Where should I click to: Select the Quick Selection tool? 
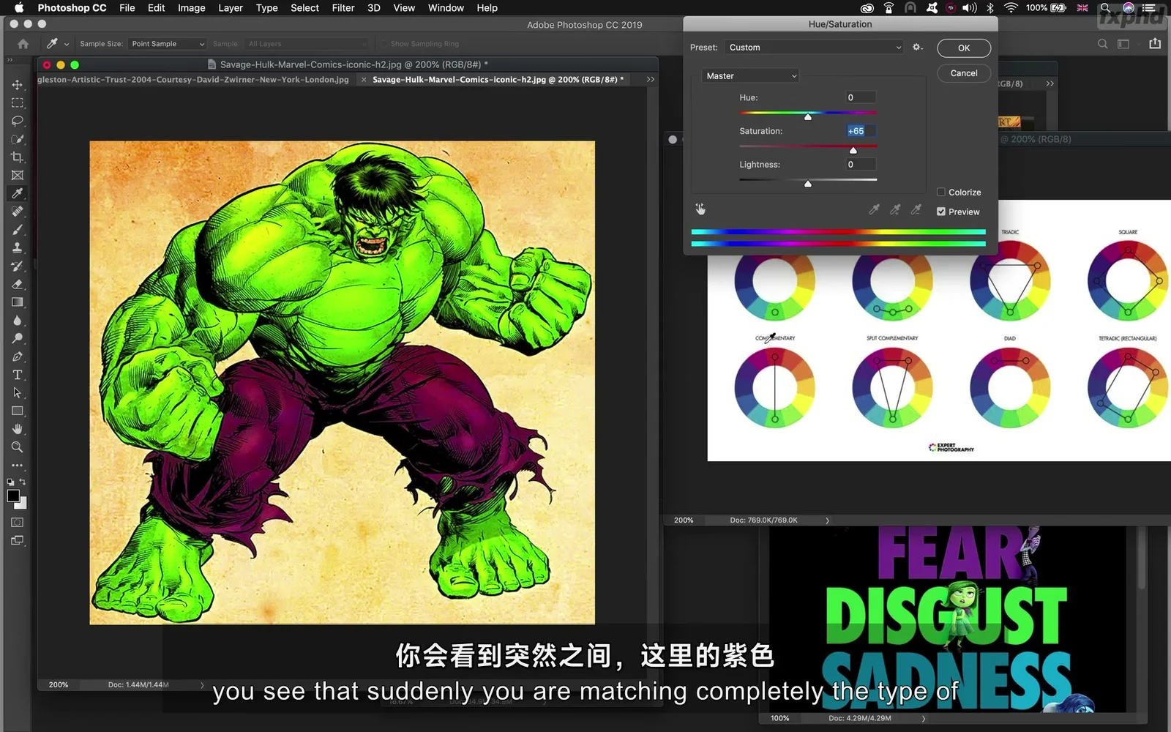18,139
